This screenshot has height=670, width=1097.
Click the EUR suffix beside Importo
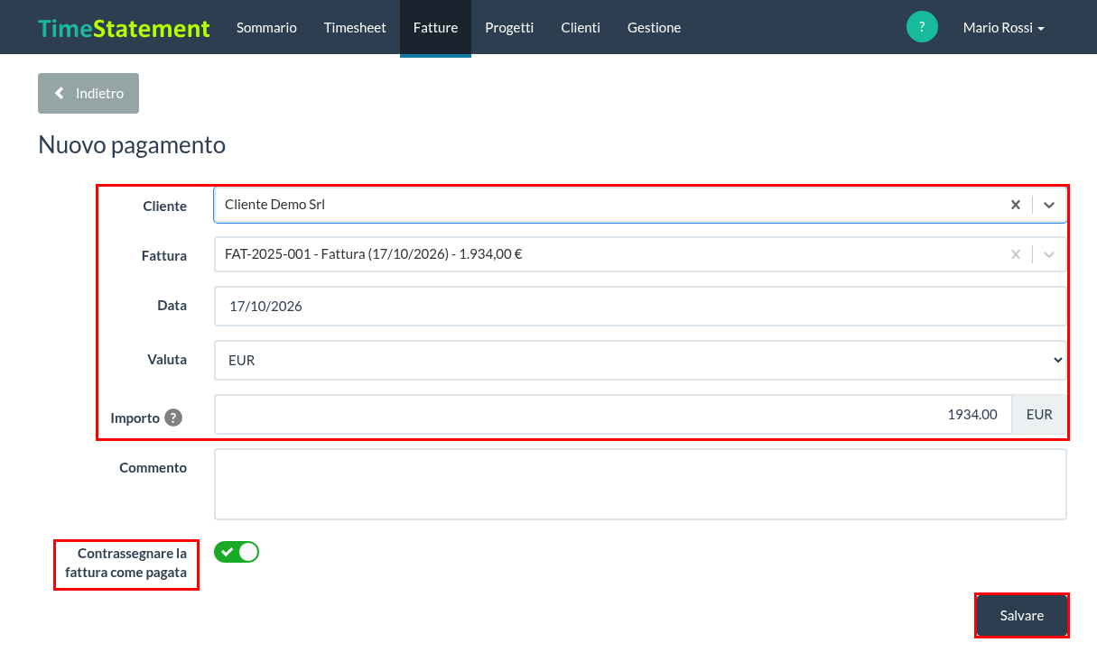tap(1039, 414)
